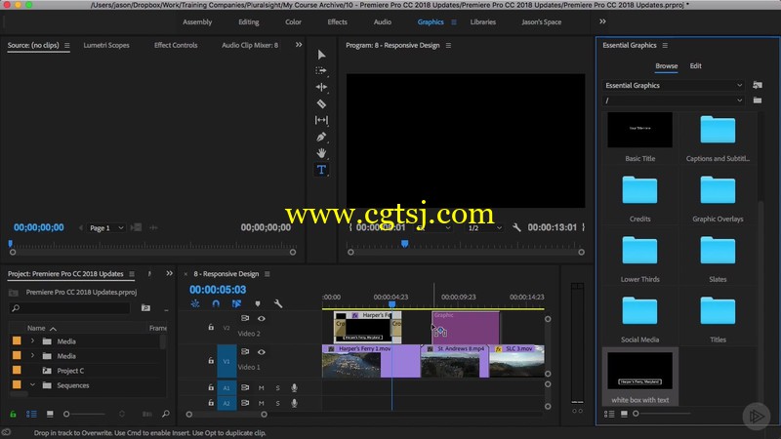Open the Project panel overflow chevron

(169, 273)
